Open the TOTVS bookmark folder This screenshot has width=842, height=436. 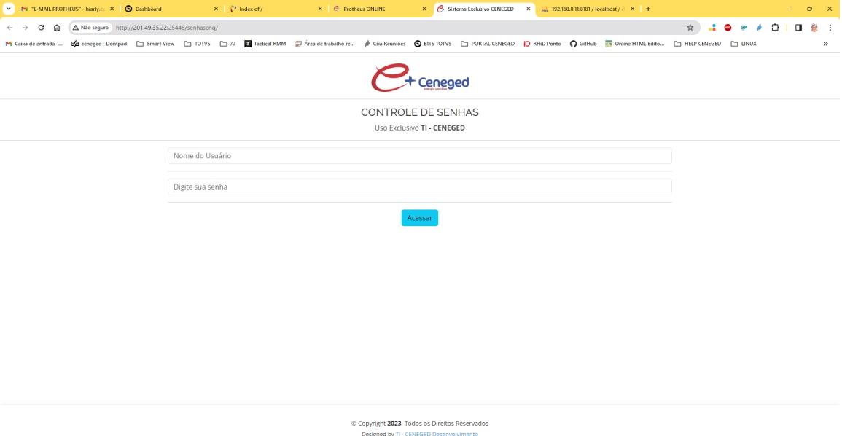click(197, 44)
